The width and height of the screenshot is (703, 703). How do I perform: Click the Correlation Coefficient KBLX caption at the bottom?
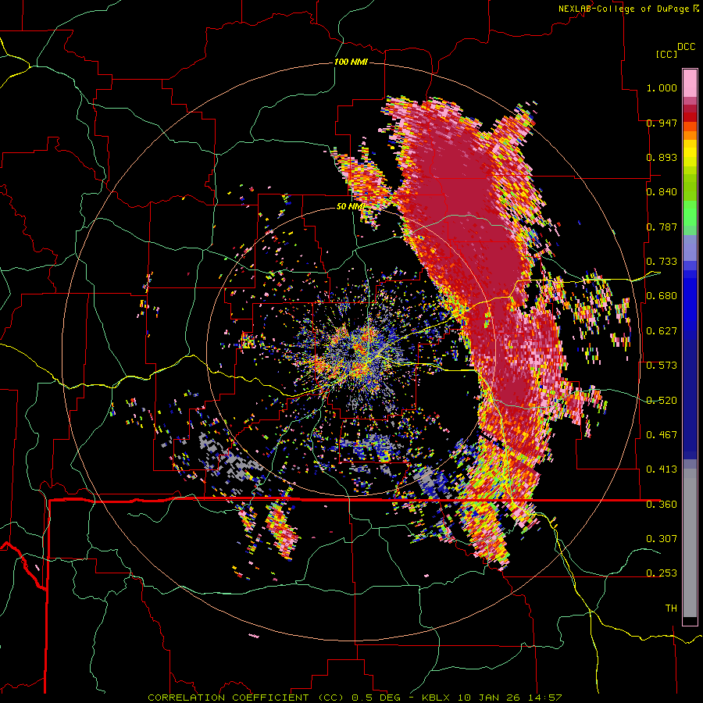pyautogui.click(x=355, y=698)
